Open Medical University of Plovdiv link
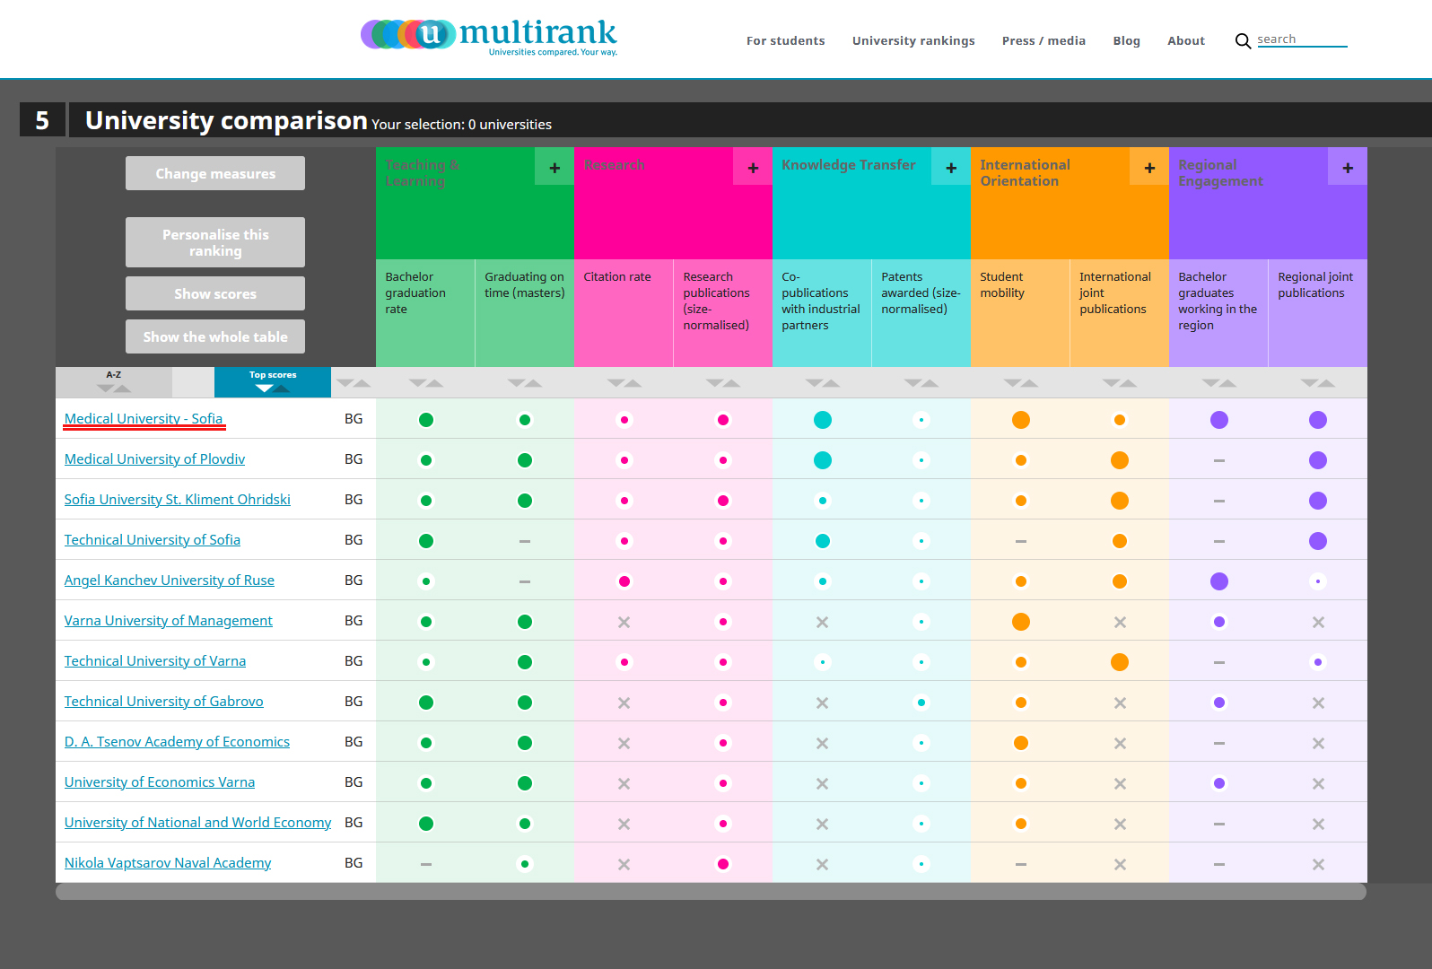The image size is (1432, 969). pyautogui.click(x=154, y=459)
